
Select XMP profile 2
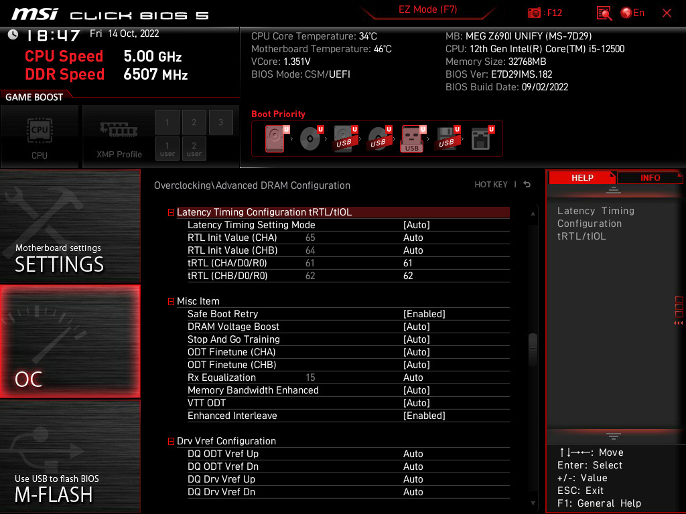[194, 122]
